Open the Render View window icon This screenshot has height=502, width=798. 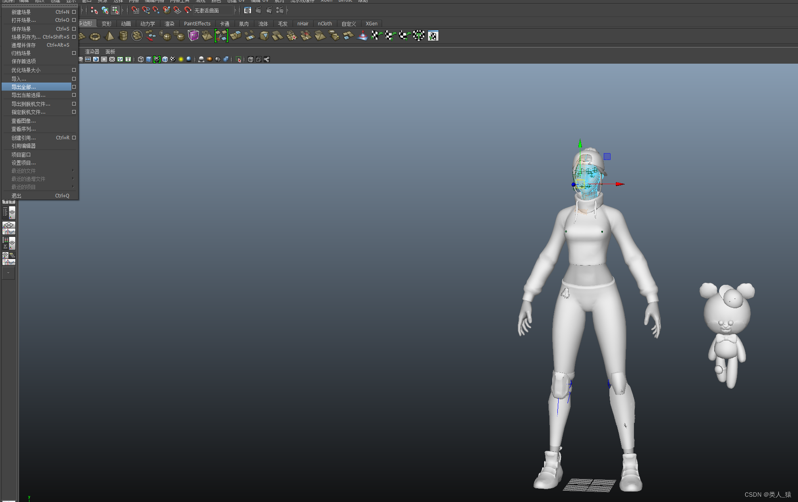(247, 10)
